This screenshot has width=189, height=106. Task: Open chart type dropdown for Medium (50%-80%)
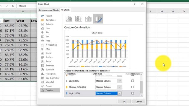click(120, 87)
